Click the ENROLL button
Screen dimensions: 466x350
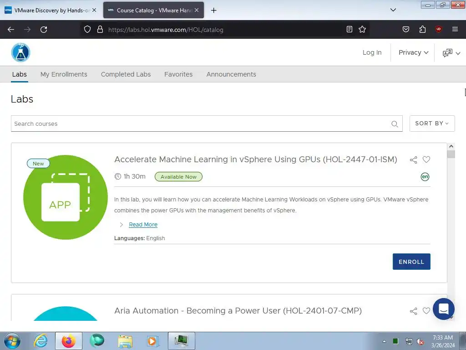coord(411,262)
